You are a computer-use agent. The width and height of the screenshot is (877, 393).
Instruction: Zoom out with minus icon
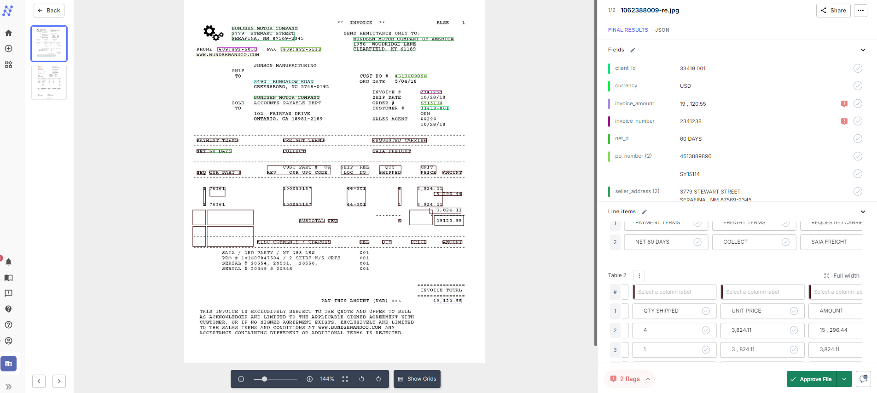tap(241, 379)
